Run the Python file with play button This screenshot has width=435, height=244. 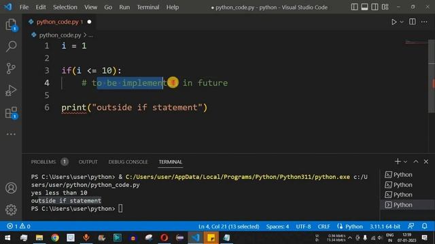(x=394, y=22)
